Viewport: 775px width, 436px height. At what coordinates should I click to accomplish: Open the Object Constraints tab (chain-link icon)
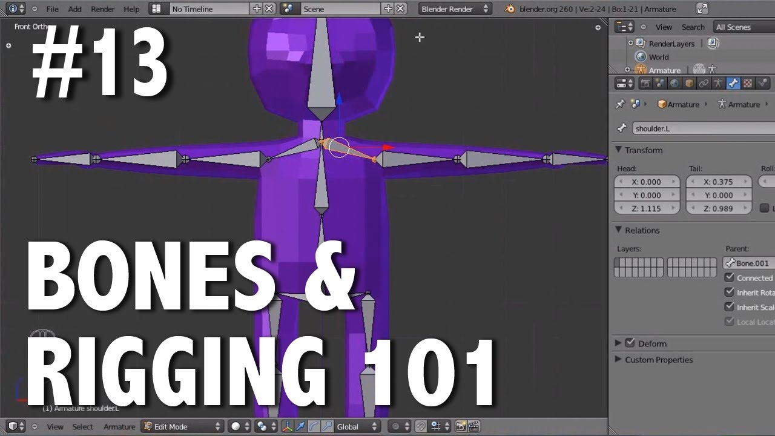pyautogui.click(x=704, y=83)
